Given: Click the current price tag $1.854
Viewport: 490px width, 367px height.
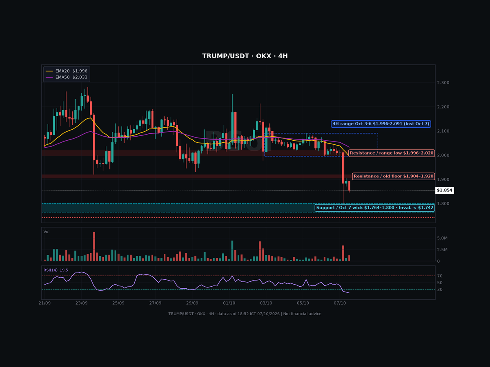Looking at the screenshot, I should (444, 190).
